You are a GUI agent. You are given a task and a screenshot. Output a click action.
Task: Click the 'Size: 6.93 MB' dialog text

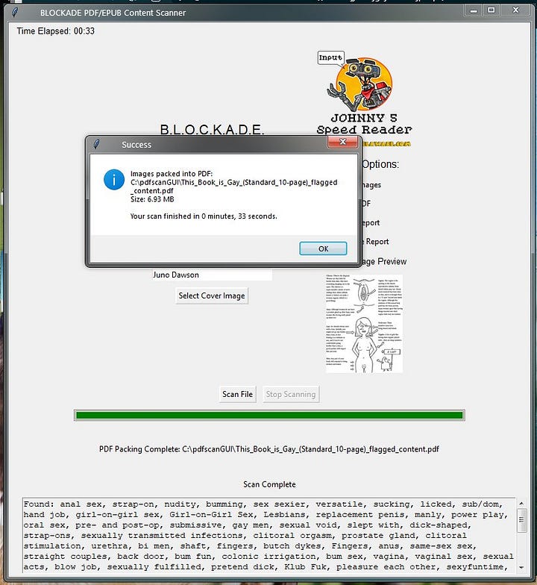click(152, 199)
